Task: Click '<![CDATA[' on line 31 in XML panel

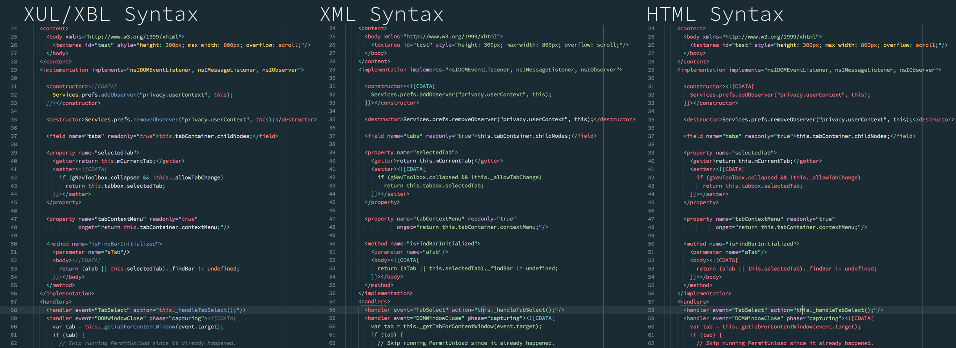Action: [x=421, y=86]
